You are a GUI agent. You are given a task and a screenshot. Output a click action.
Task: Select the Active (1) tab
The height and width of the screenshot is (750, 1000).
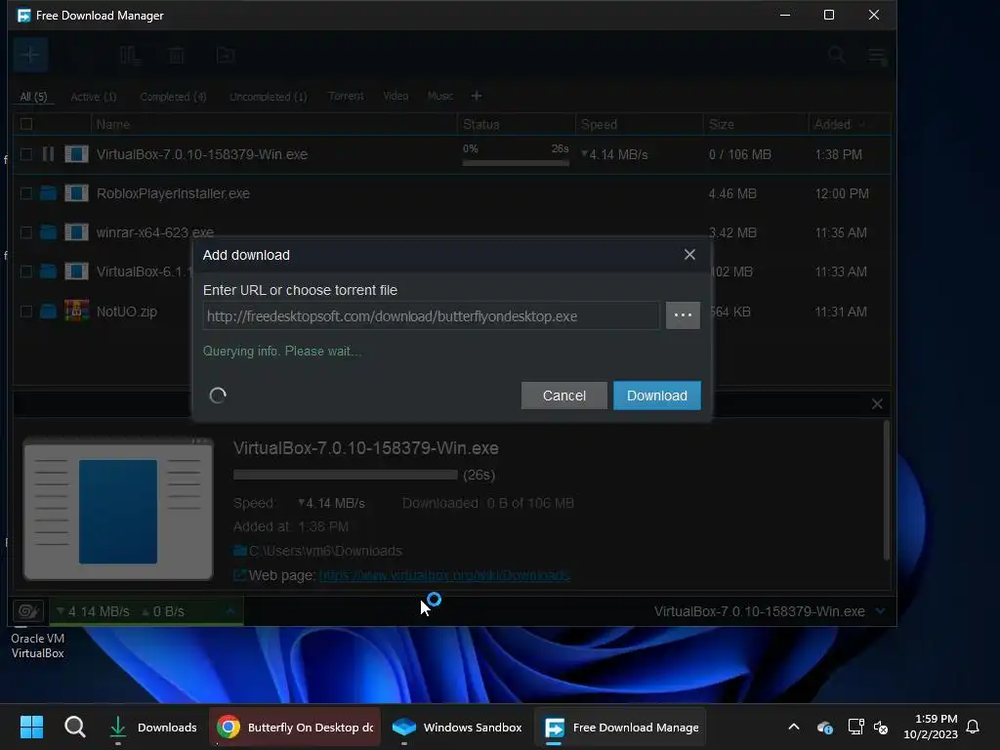coord(93,97)
